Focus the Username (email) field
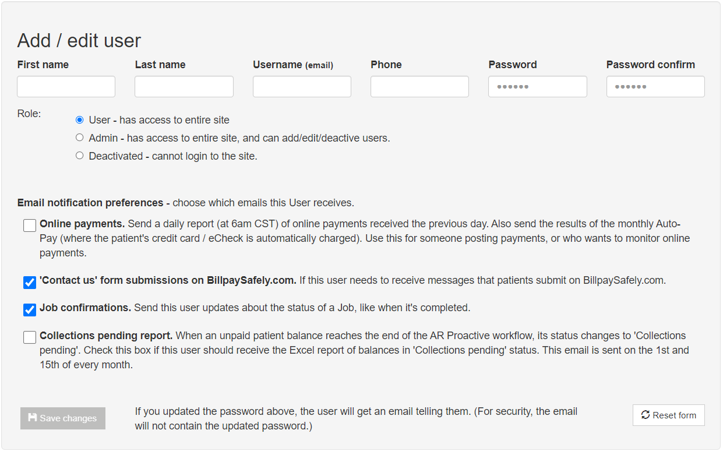The height and width of the screenshot is (451, 723). [301, 86]
